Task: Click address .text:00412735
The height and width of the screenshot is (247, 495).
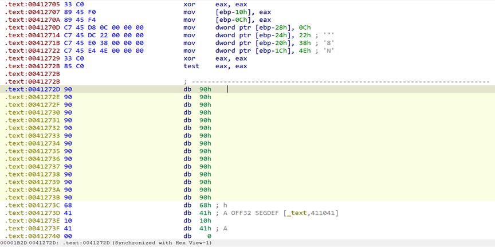Action: [x=33, y=151]
